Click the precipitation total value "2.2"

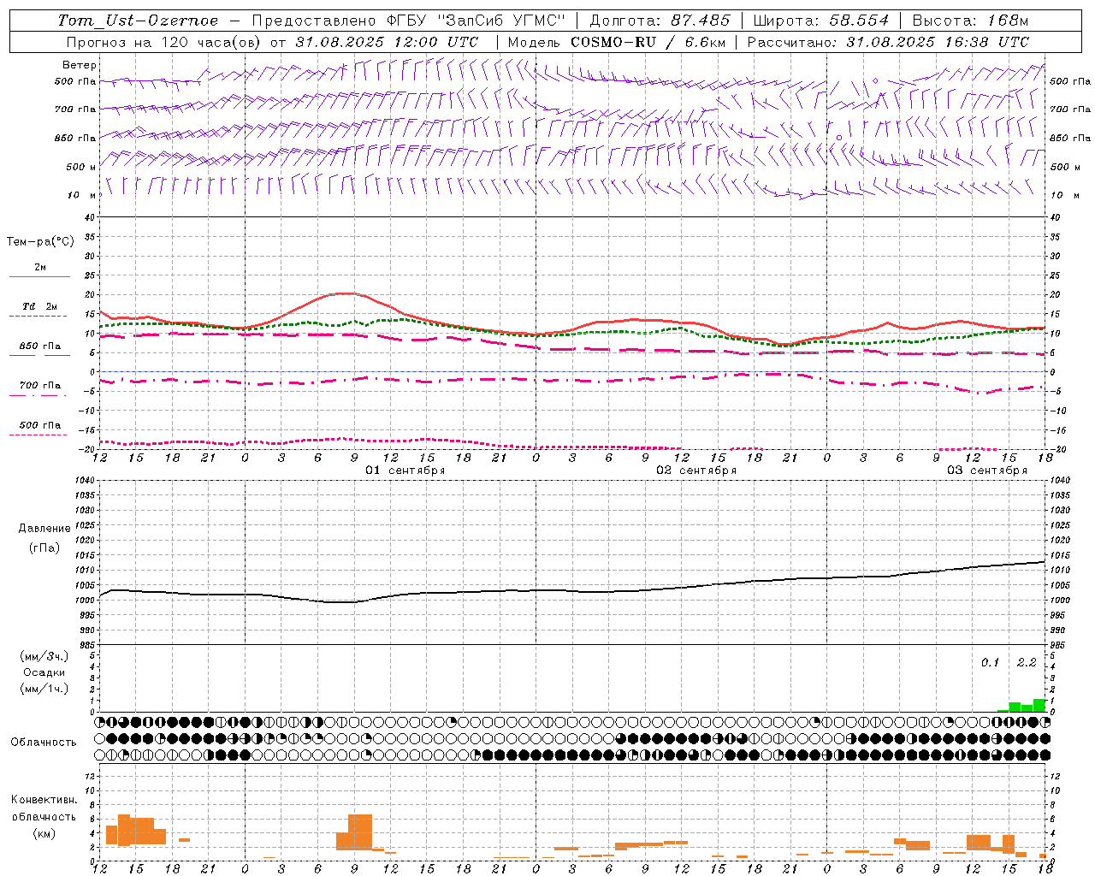coord(1027,663)
